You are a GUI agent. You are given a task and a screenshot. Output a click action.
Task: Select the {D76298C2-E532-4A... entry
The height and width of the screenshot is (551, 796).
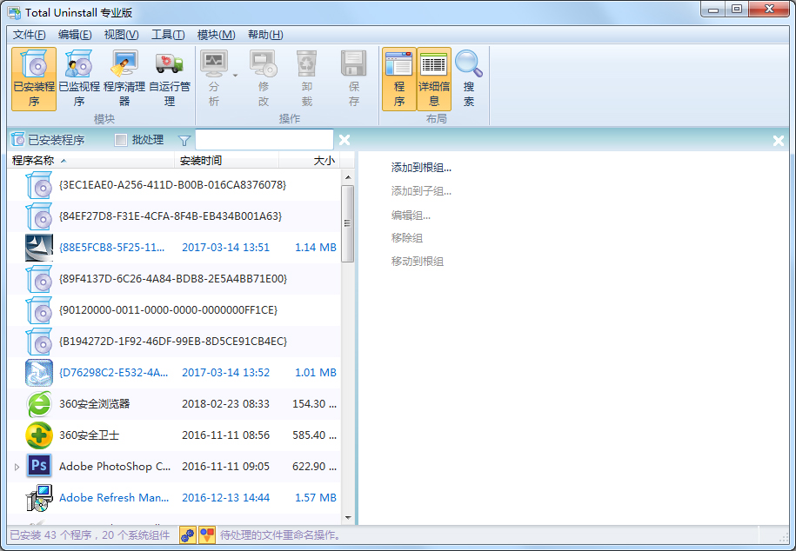(174, 373)
